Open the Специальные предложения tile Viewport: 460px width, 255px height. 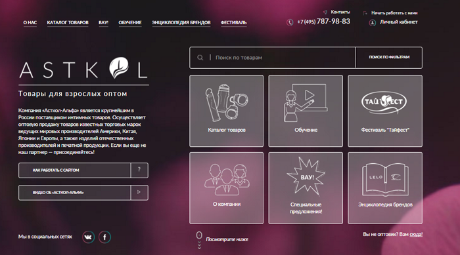tap(306, 188)
